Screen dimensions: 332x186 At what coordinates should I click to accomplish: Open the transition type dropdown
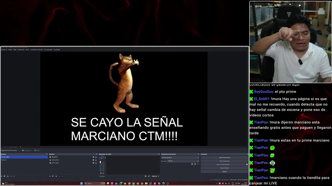(180, 158)
